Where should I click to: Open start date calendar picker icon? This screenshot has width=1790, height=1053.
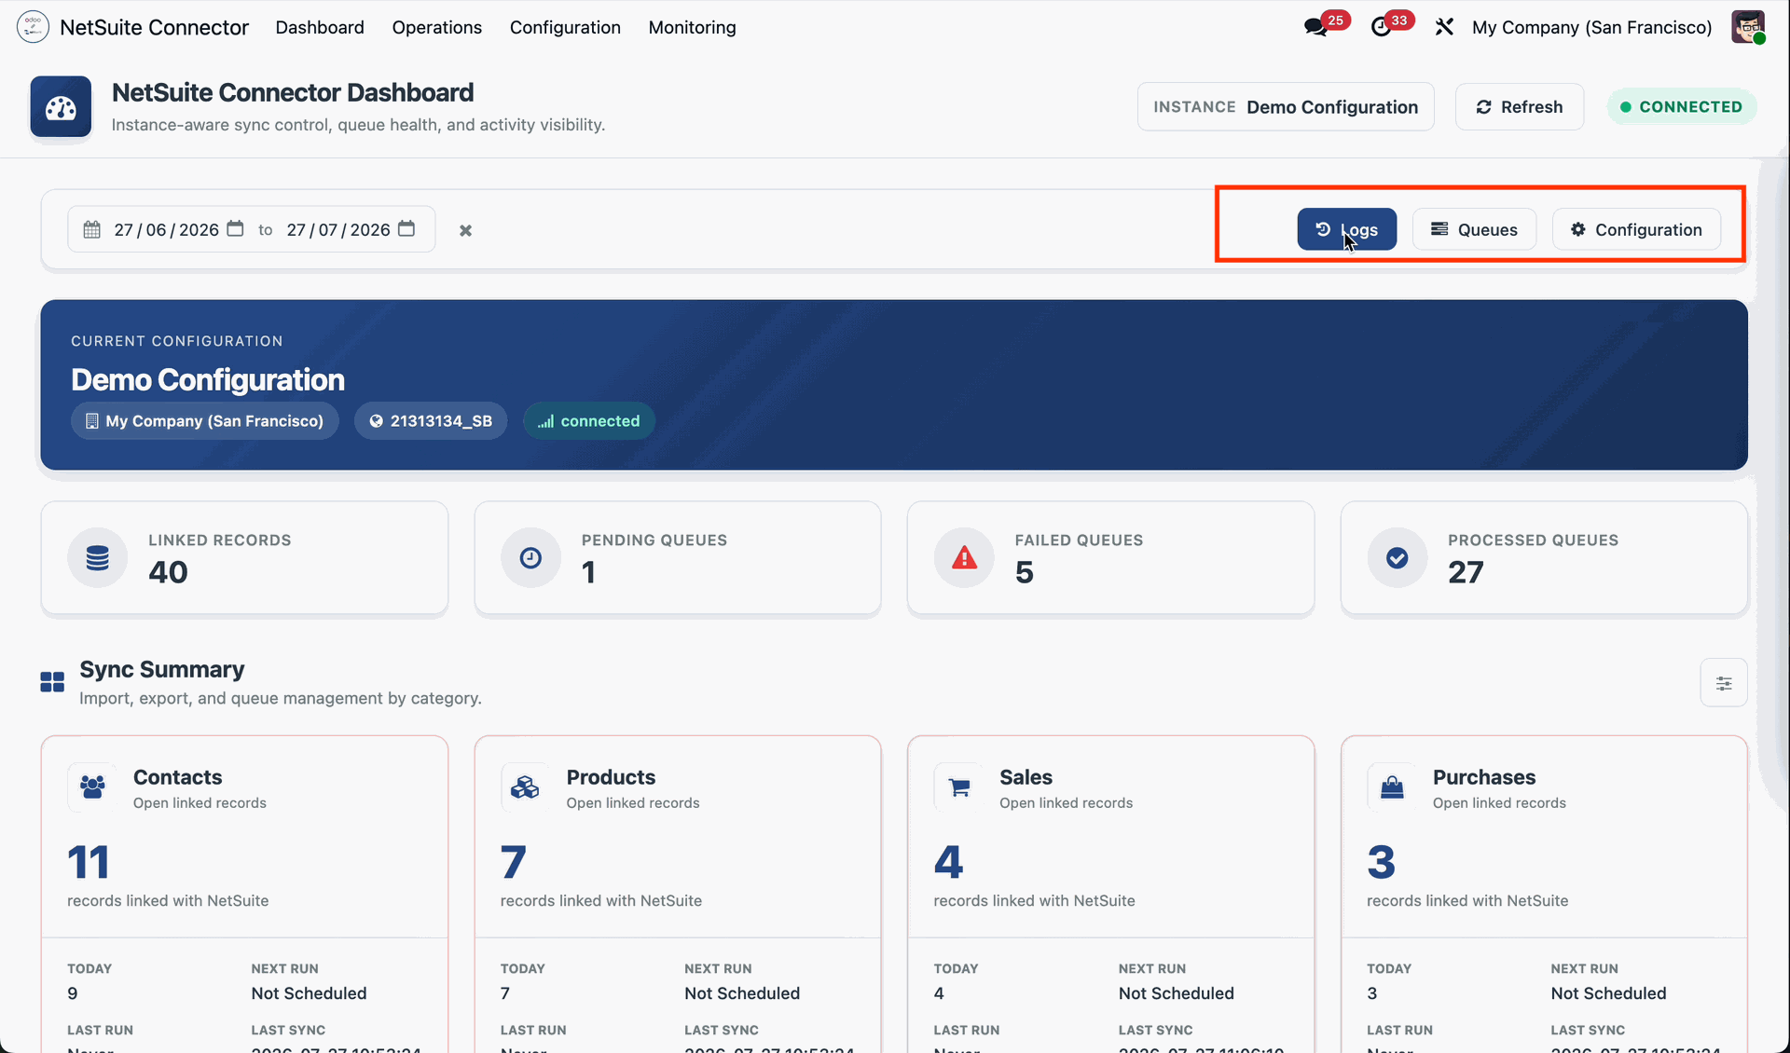click(x=235, y=229)
